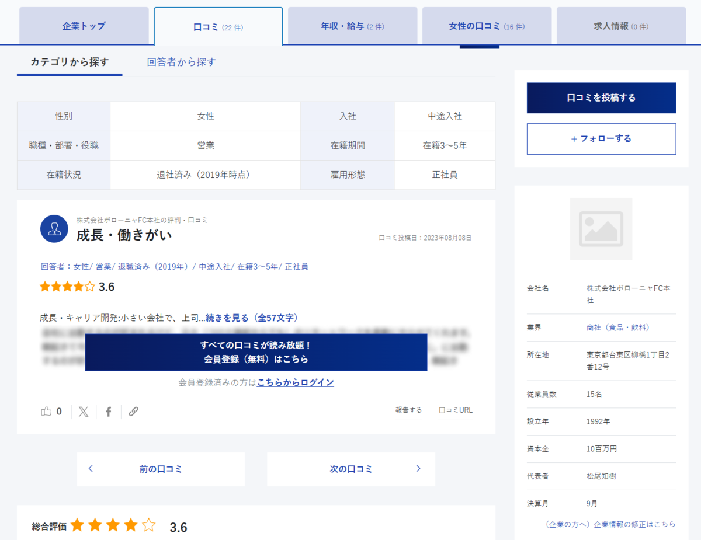The image size is (701, 540).
Task: Click the 1992年 founding year value
Action: [x=598, y=421]
